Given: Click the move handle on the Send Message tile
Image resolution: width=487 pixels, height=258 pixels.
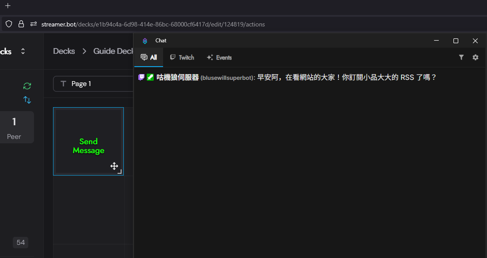Looking at the screenshot, I should (x=114, y=166).
